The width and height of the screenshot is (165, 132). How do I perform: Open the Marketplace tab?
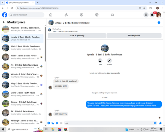[x=97, y=15]
